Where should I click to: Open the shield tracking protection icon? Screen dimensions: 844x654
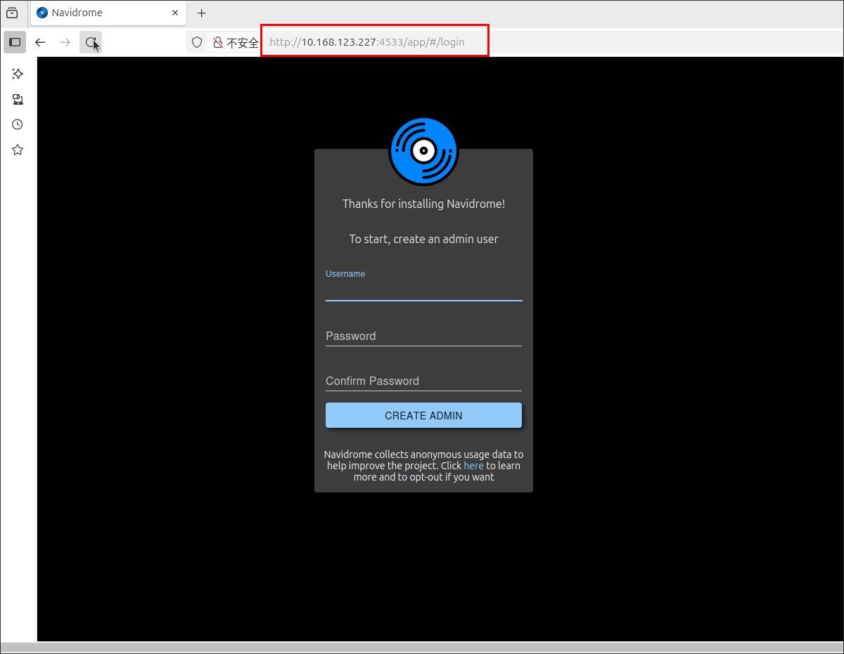(197, 42)
